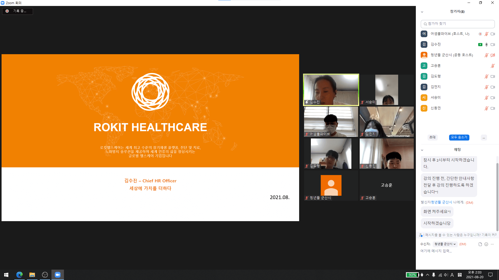499x280 pixels.
Task: Select 김민지 row in participant list
Action: [457, 87]
